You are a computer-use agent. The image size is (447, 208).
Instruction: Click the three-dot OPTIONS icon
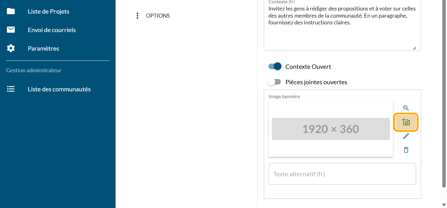pyautogui.click(x=137, y=16)
